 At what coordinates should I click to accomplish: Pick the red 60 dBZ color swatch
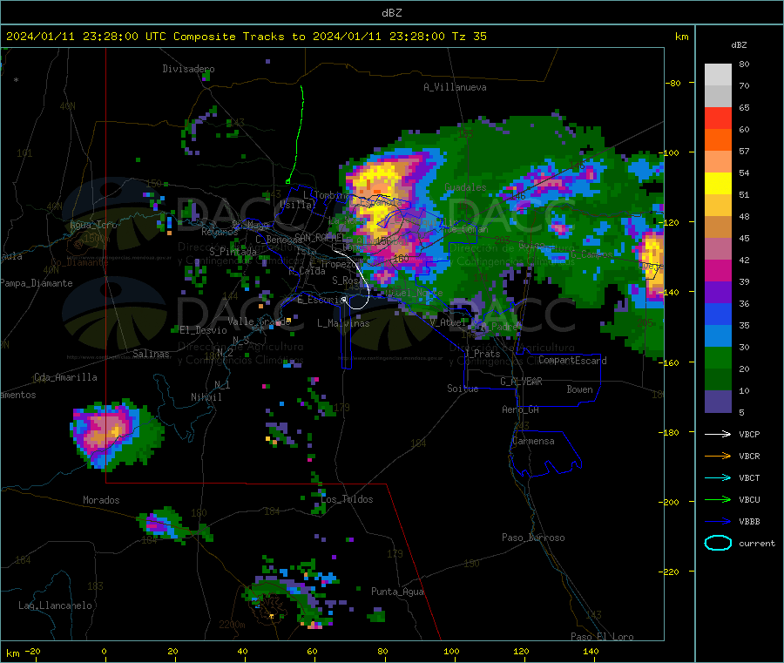coord(718,118)
